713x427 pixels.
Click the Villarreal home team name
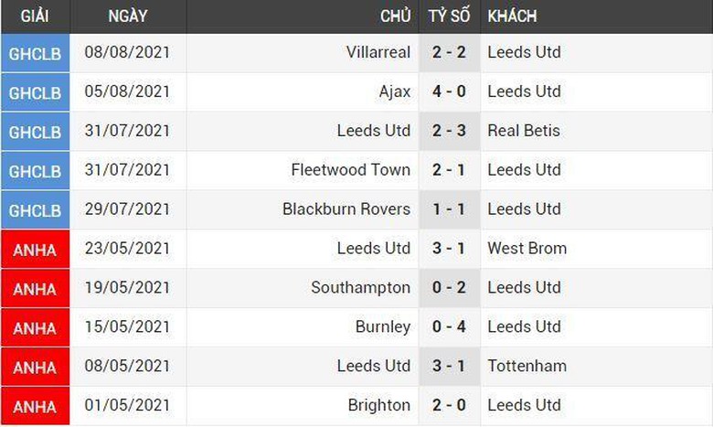378,52
